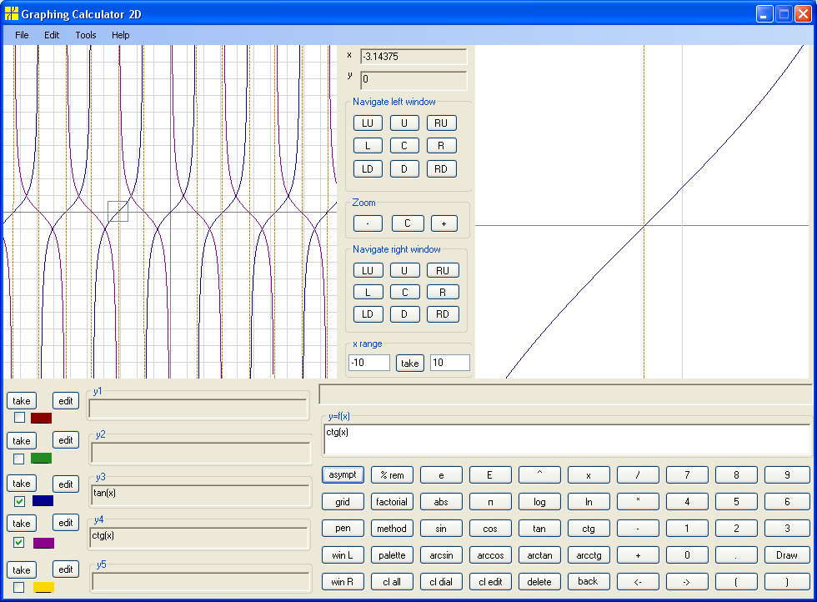
Task: Insert opening parenthesis
Action: point(736,582)
